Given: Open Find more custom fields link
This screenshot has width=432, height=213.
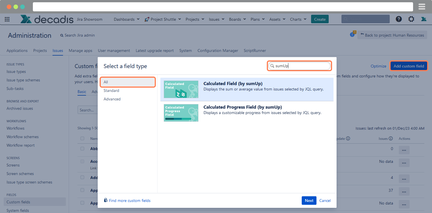Looking at the screenshot, I should (x=129, y=201).
